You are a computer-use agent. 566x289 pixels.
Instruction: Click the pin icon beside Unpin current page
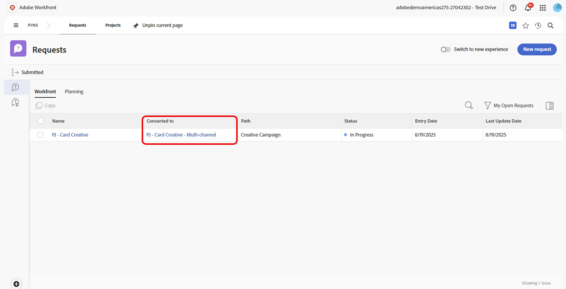[136, 26]
